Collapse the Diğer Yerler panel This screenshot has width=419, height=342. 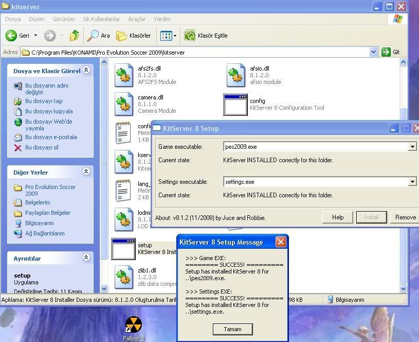[86, 172]
